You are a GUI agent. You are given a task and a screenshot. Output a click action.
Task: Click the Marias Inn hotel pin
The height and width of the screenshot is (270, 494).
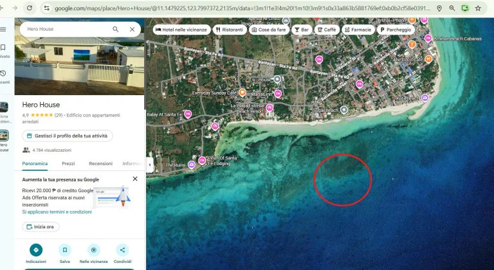click(278, 94)
